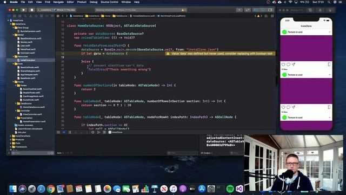Image resolution: width=346 pixels, height=195 pixels.
Task: Open HomeDataSource.swift in navigator
Action: 34,107
